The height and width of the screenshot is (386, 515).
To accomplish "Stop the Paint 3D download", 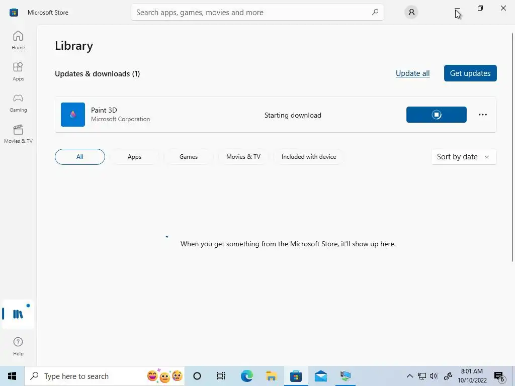I will tap(436, 115).
